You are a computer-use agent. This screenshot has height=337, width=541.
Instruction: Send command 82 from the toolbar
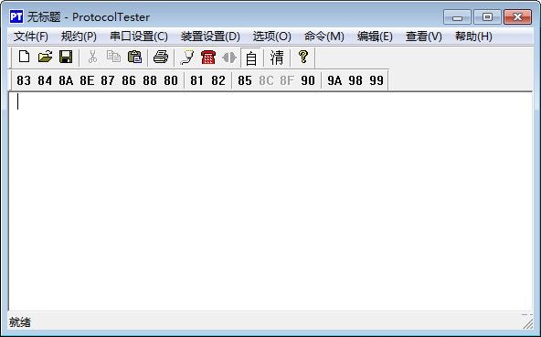coord(218,80)
